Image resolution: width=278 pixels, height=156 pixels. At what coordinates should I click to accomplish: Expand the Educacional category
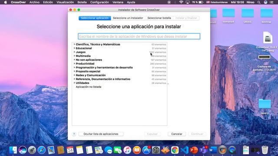coord(74,48)
